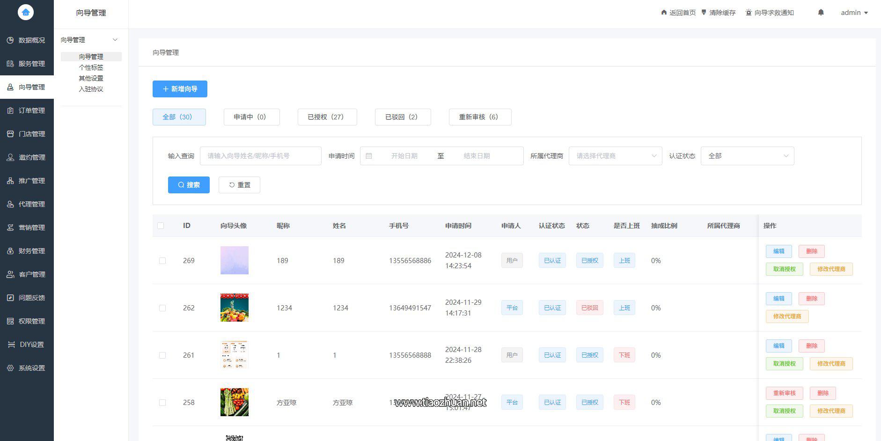Open 推广管理 sidebar icon
This screenshot has height=441, width=881.
(x=10, y=181)
